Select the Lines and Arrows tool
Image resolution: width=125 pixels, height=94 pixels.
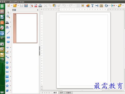(x=7, y=48)
